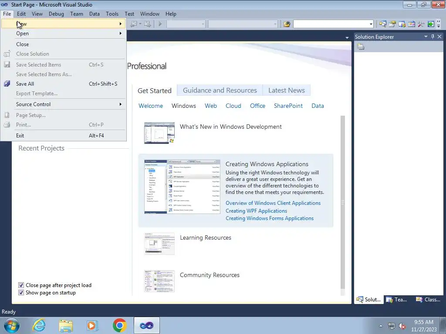Open the Edit menu
The width and height of the screenshot is (446, 334).
pos(21,13)
